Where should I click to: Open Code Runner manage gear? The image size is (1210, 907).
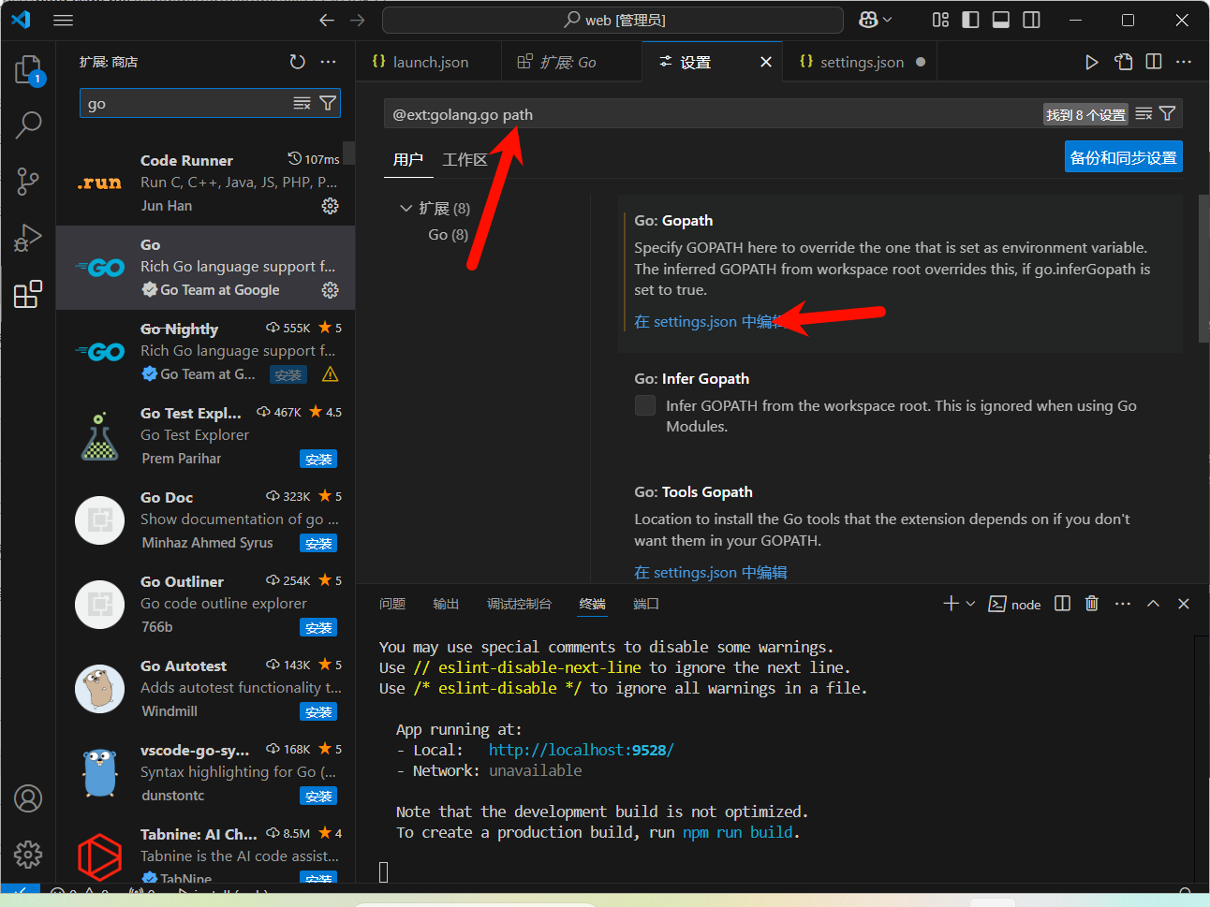(330, 206)
